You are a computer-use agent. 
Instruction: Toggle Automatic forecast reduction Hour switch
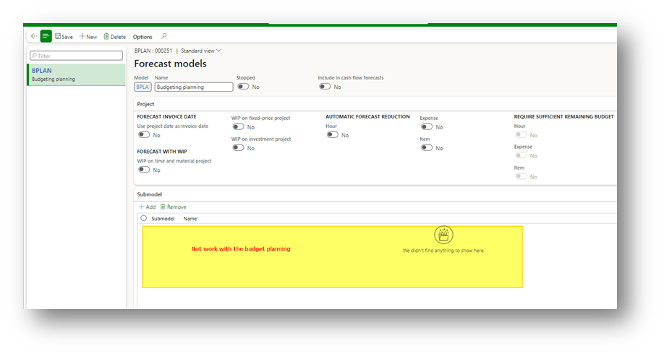click(x=332, y=135)
